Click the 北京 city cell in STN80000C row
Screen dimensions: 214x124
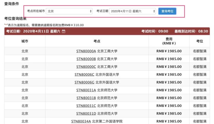pos(25,67)
